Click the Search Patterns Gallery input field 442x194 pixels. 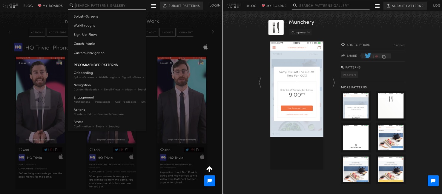coord(110,5)
